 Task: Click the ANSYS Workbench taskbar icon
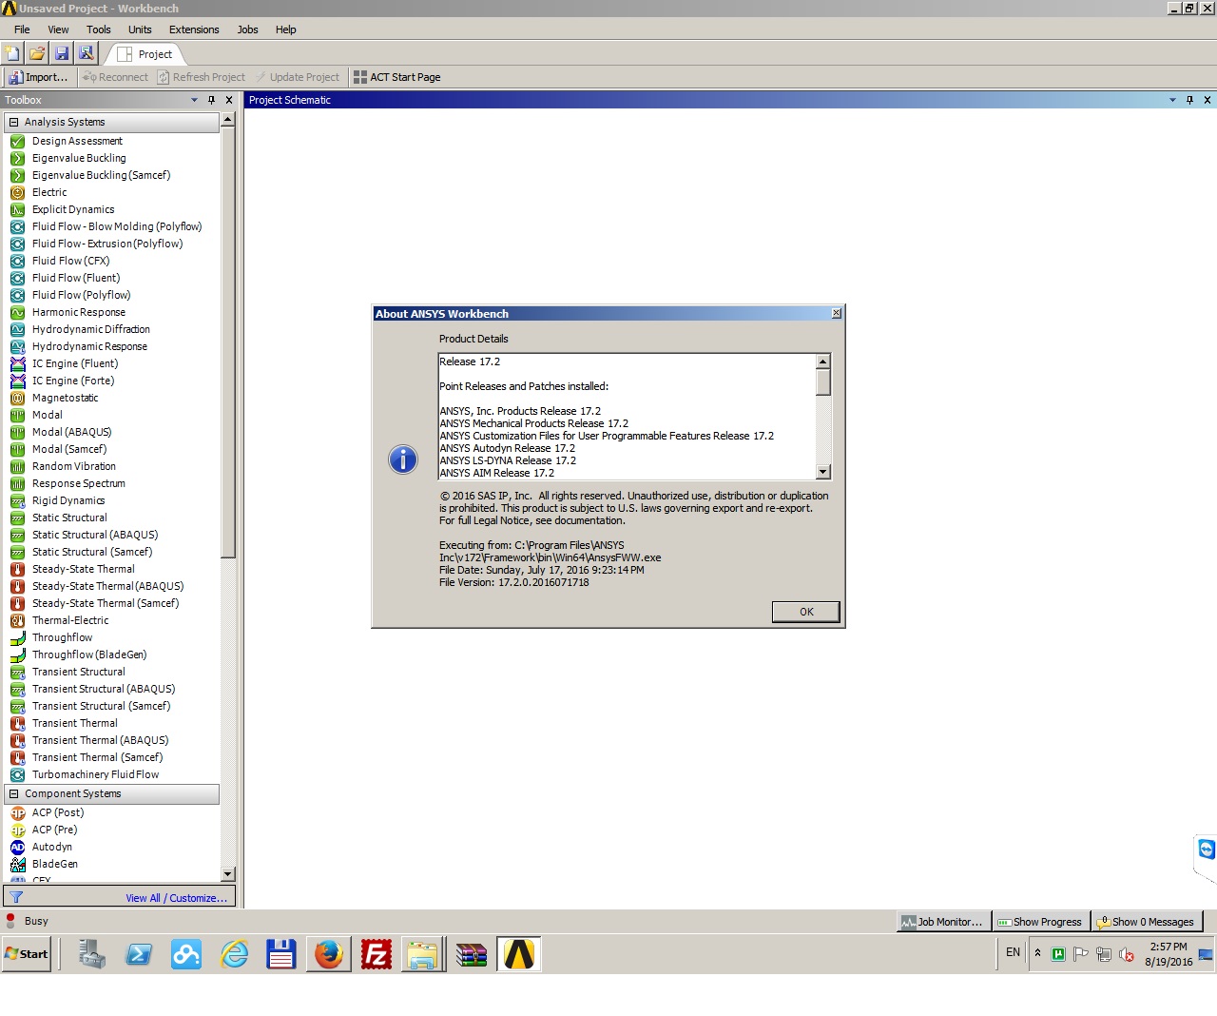click(x=519, y=953)
